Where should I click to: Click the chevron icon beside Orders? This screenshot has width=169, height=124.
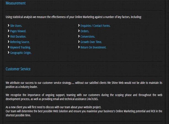79,31
